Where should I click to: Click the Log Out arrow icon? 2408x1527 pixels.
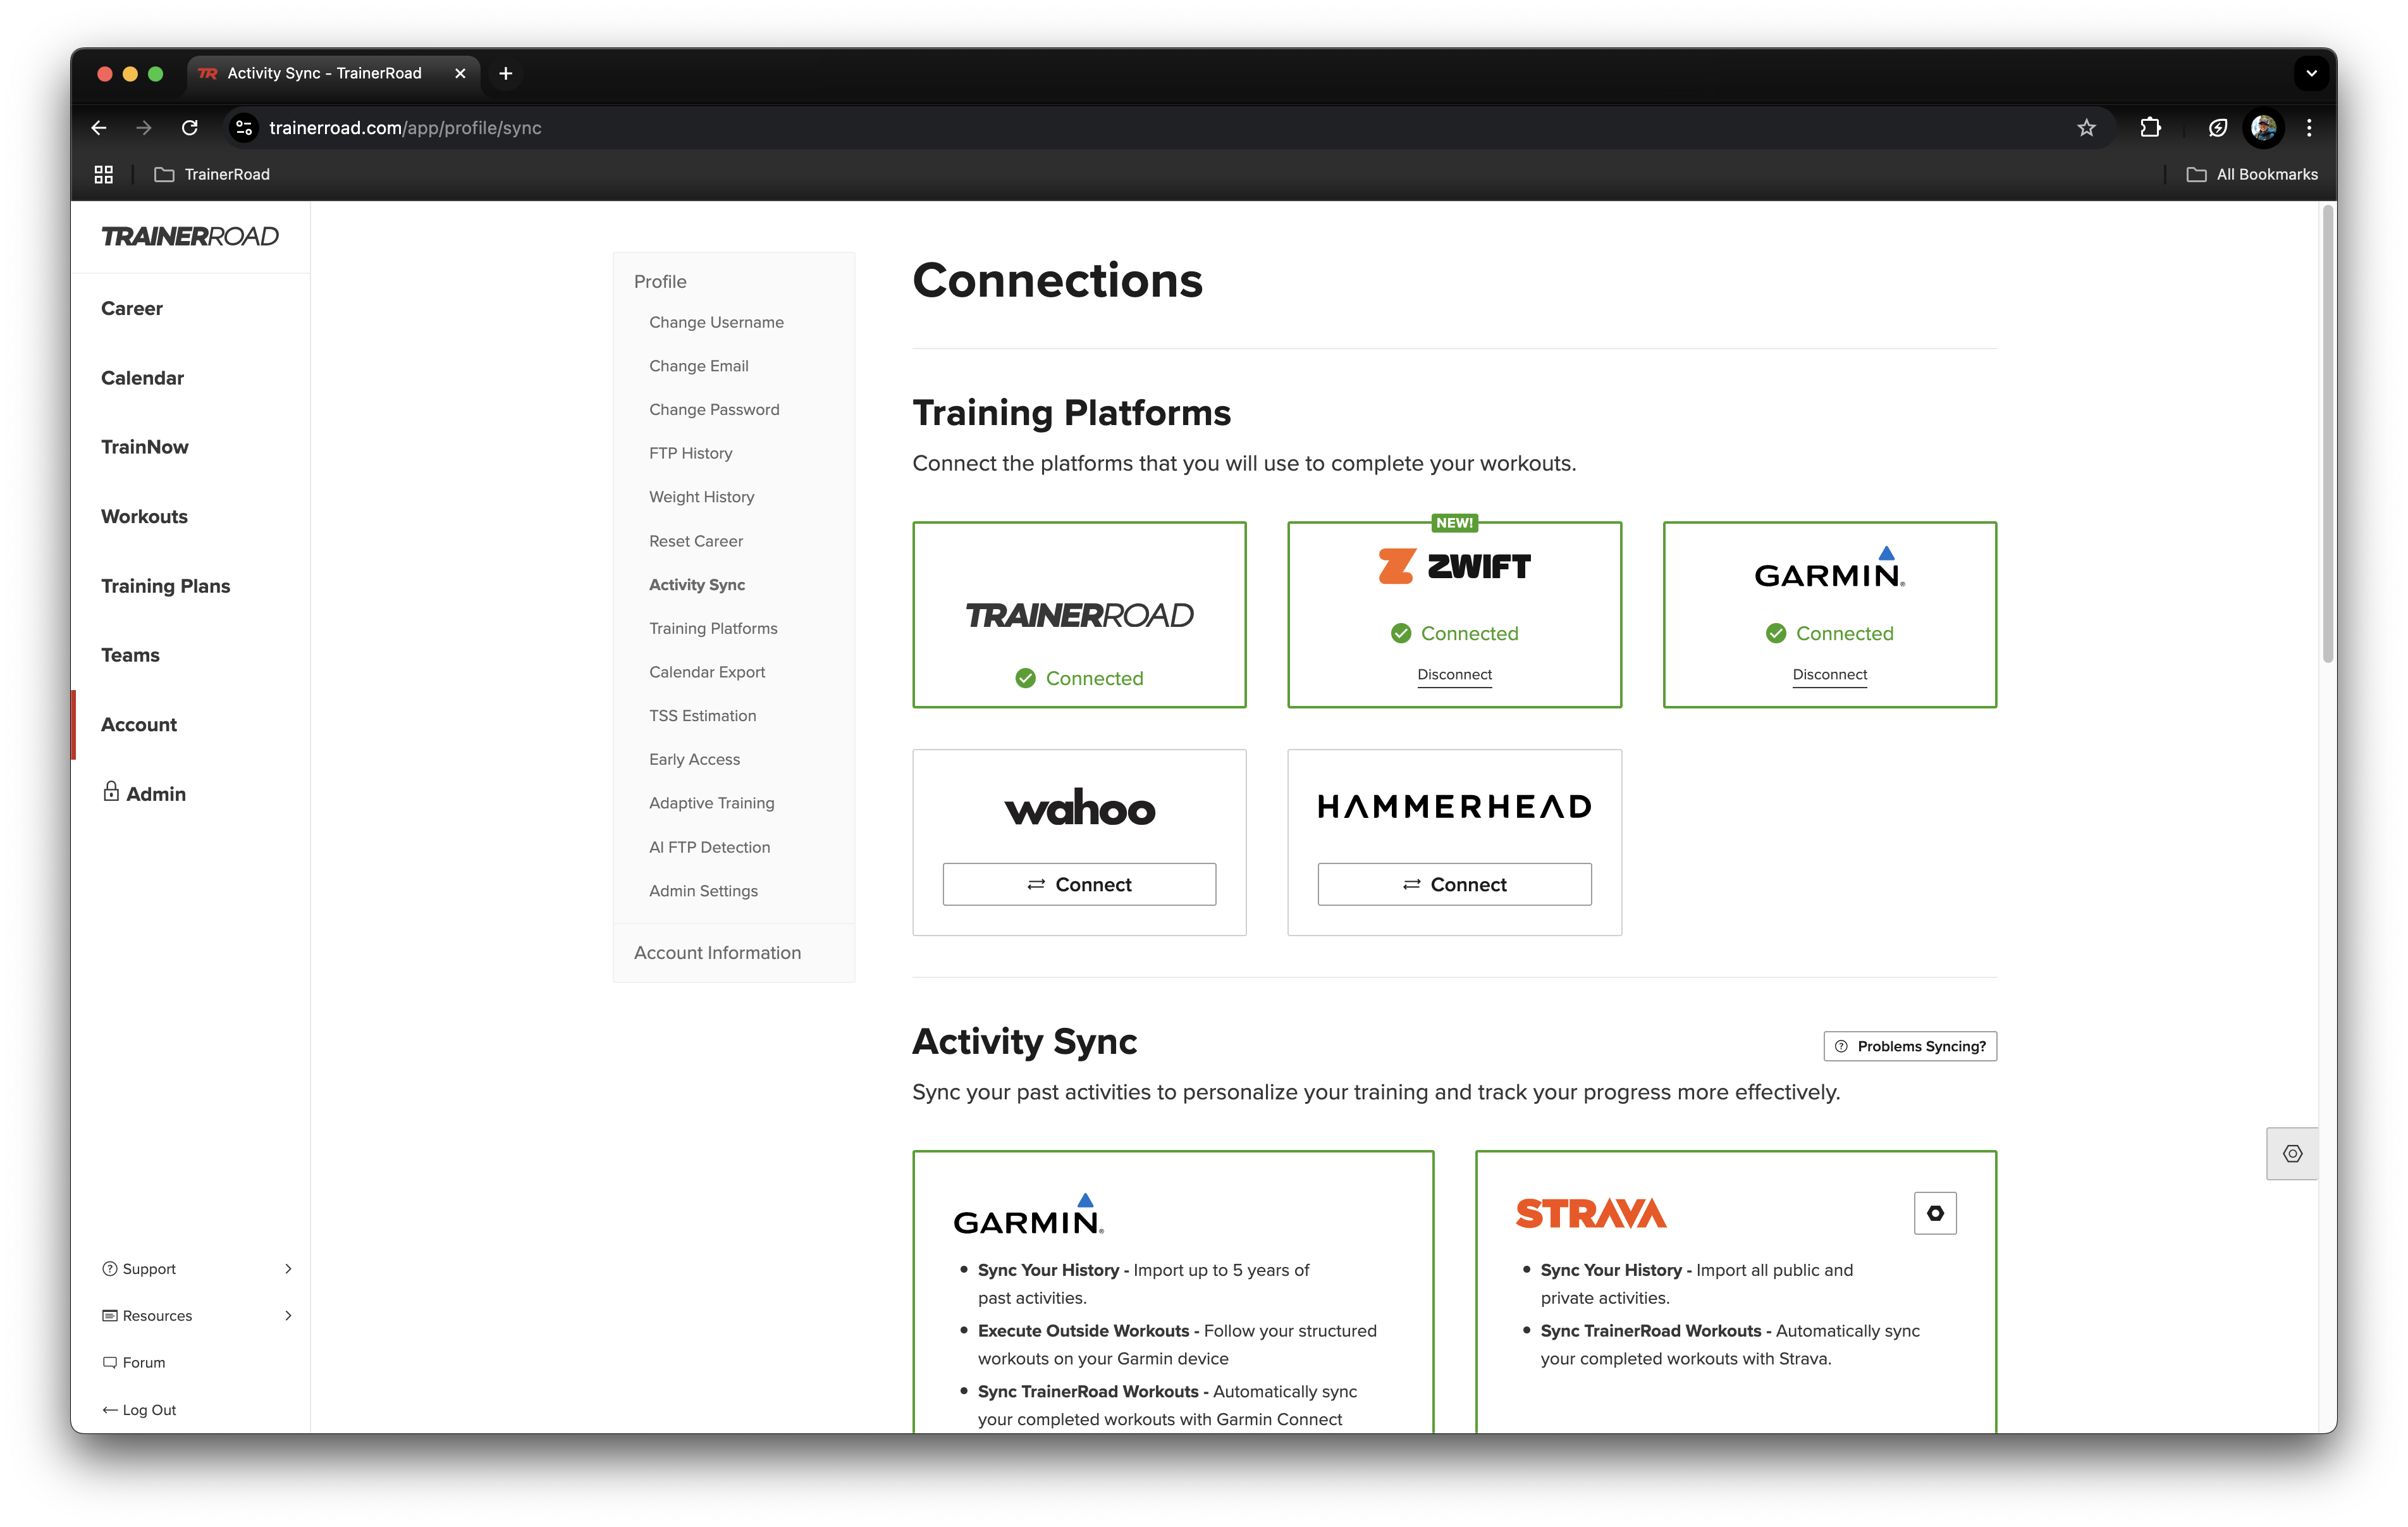(x=109, y=1409)
